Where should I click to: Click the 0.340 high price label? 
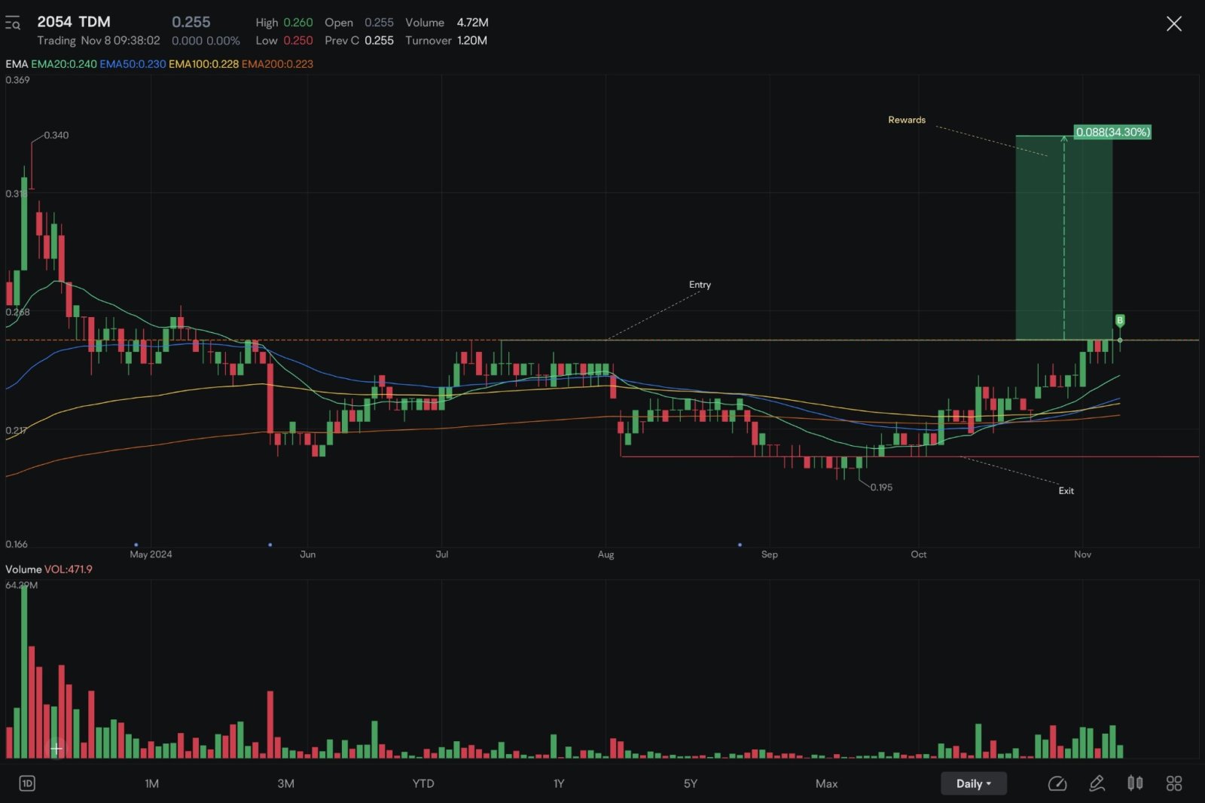pos(56,136)
